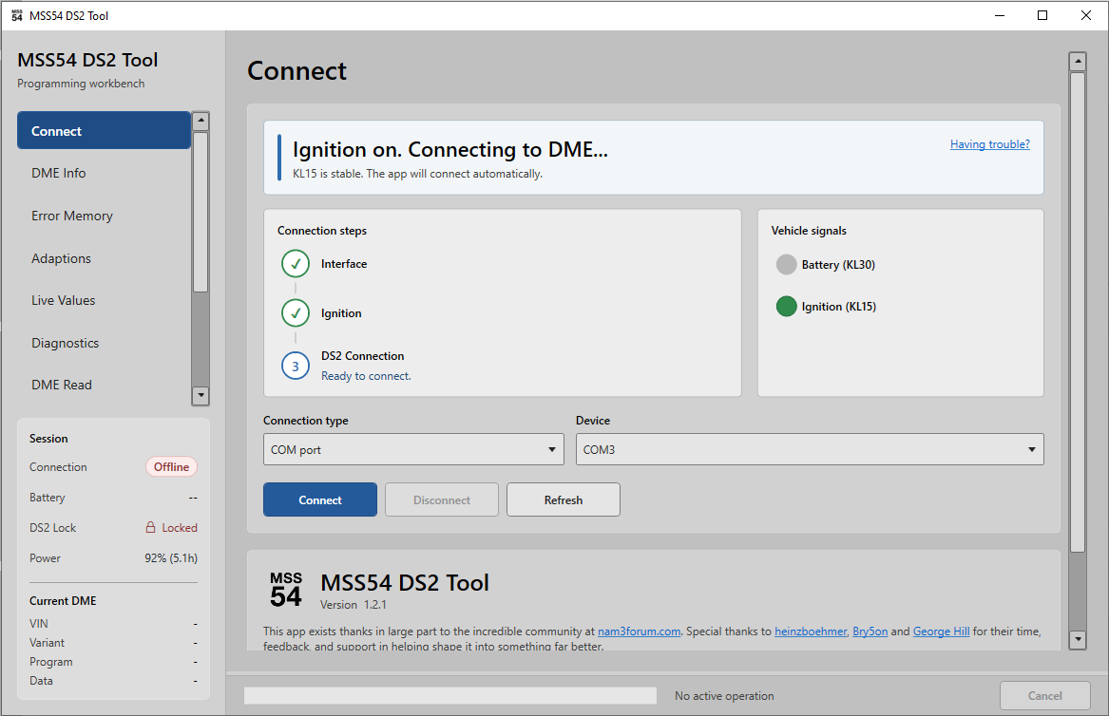Click the Battery (KL30) gray indicator
The height and width of the screenshot is (716, 1109).
click(787, 264)
